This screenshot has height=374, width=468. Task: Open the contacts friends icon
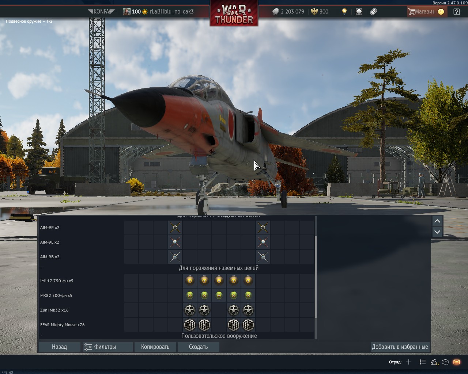point(434,362)
